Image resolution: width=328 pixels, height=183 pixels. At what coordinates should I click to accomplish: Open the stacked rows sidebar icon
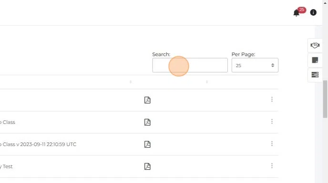click(315, 75)
